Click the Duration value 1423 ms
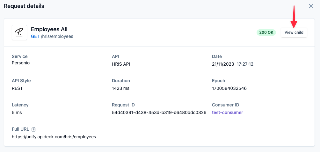Screen dimensions: 320x152 [120, 88]
